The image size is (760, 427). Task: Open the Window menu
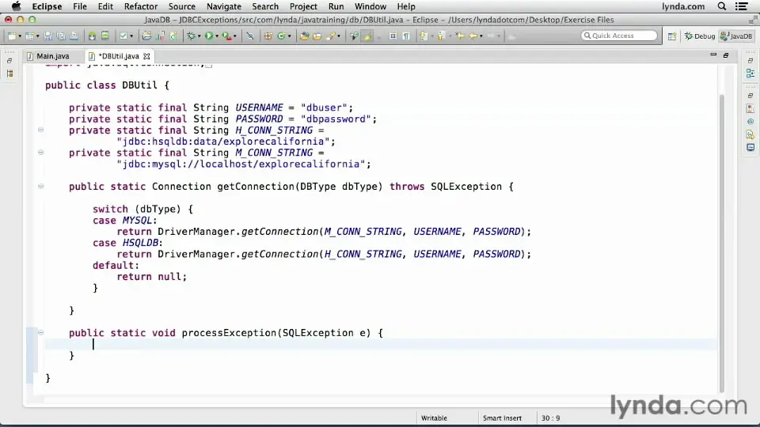370,6
